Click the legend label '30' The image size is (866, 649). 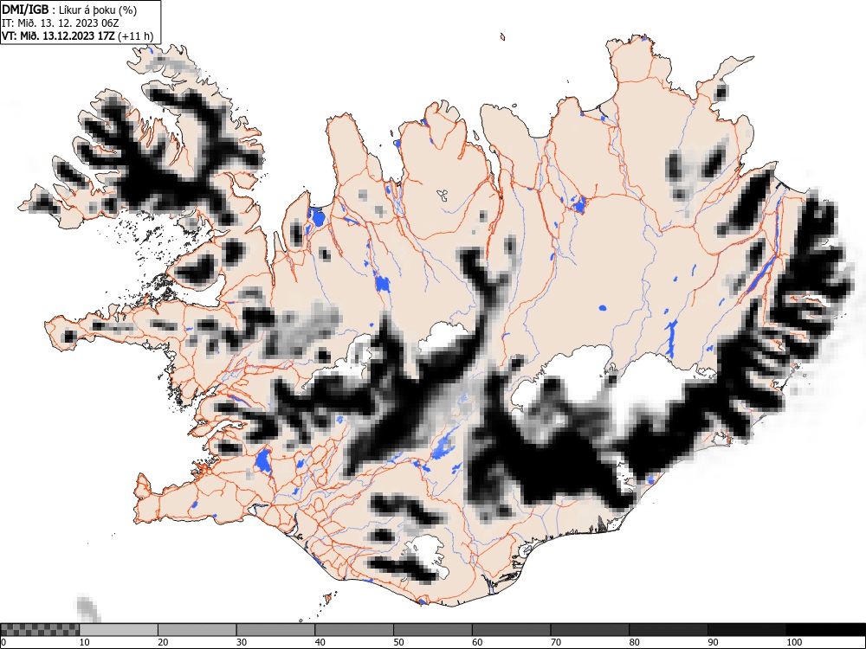pos(242,642)
